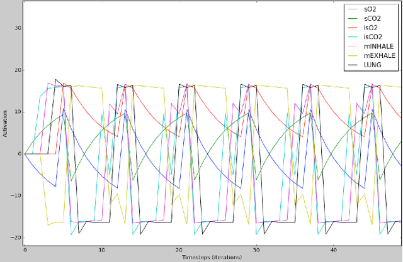The image size is (403, 262).
Task: Click the -10 tick label on the y-axis
Action: [17, 195]
